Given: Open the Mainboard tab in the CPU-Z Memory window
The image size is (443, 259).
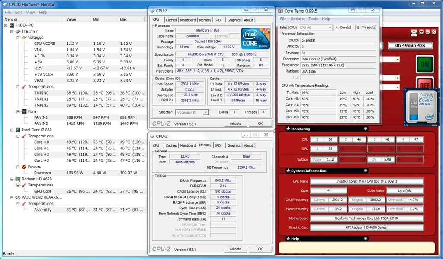Looking at the screenshot, I should coord(188,145).
